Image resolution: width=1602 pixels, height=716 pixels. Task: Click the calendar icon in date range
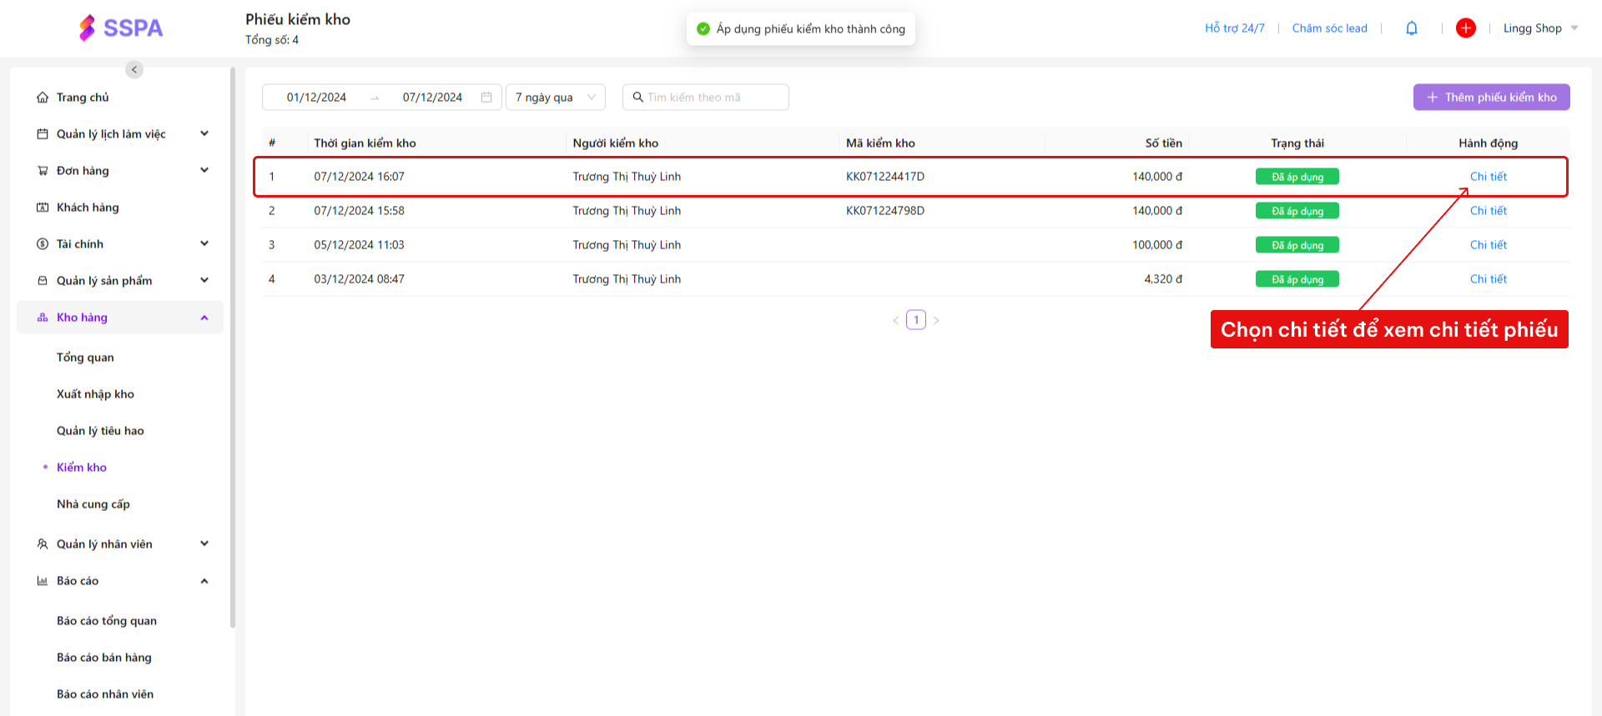click(x=486, y=98)
